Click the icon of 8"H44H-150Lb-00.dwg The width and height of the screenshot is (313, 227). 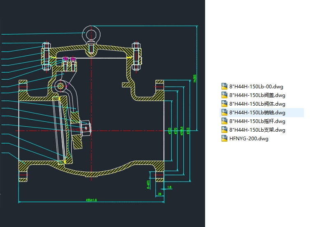[x=224, y=87]
